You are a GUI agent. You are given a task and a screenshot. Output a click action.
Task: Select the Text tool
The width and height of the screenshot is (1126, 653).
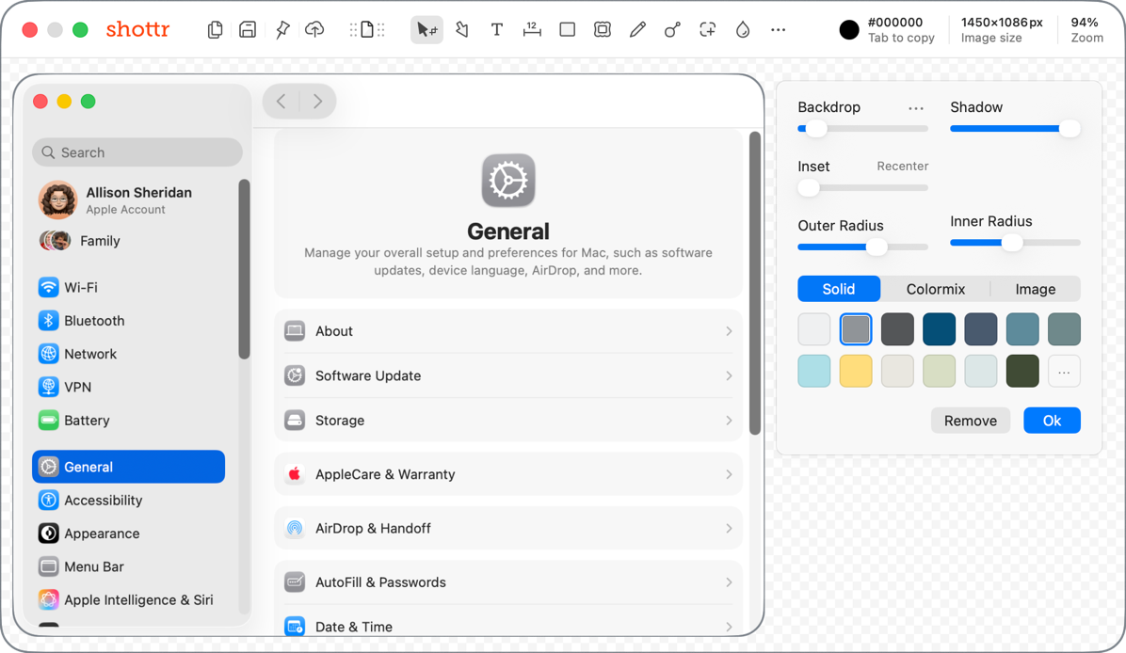pyautogui.click(x=496, y=30)
